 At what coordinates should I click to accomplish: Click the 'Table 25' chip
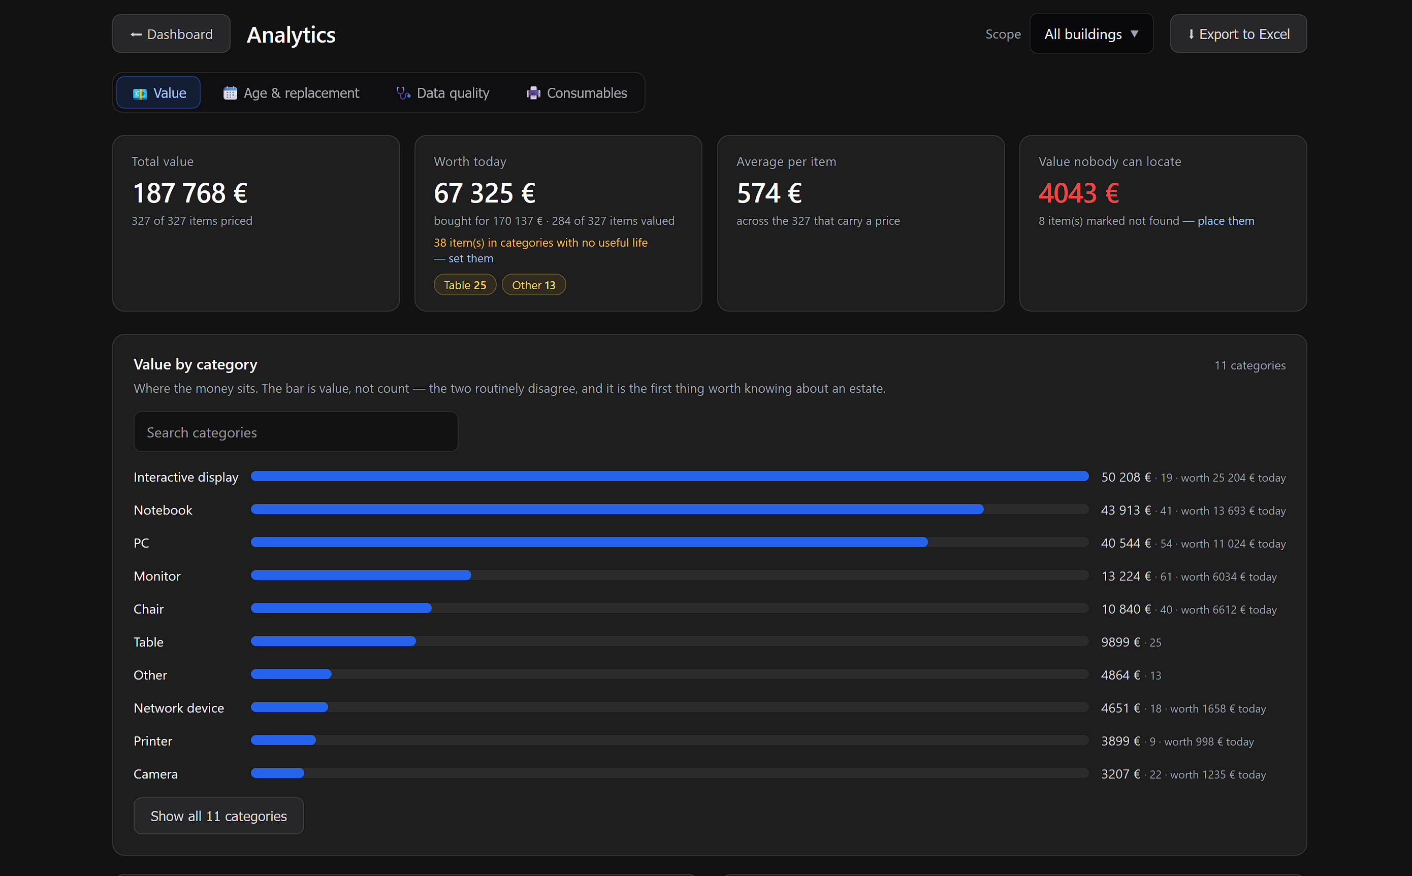pyautogui.click(x=465, y=285)
